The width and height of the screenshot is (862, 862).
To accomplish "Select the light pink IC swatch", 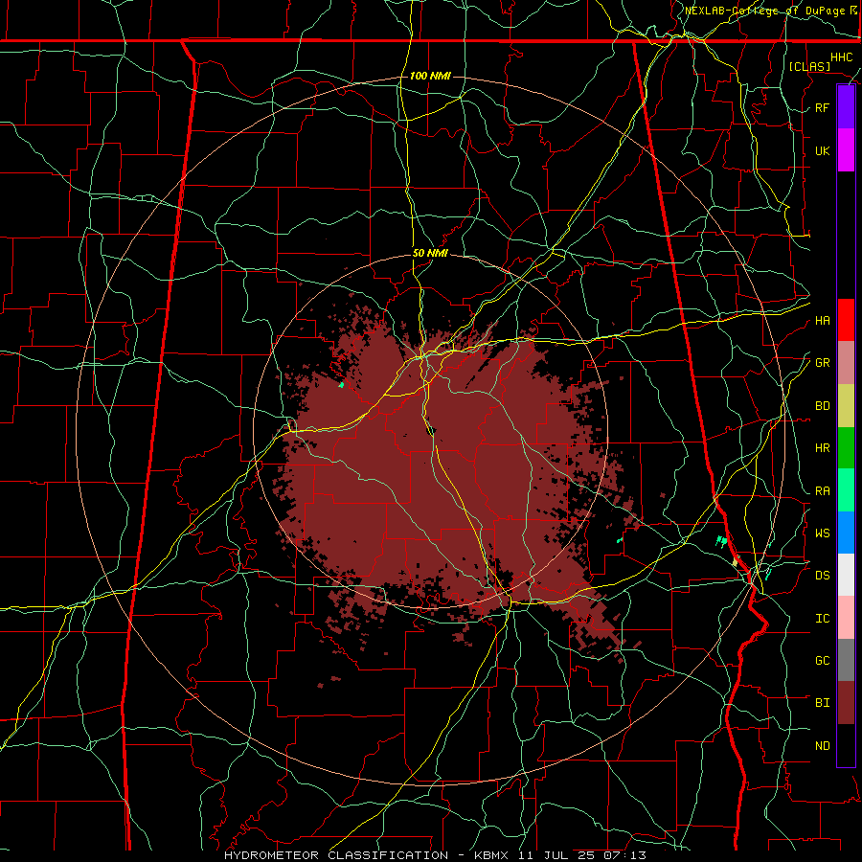I will click(x=846, y=618).
